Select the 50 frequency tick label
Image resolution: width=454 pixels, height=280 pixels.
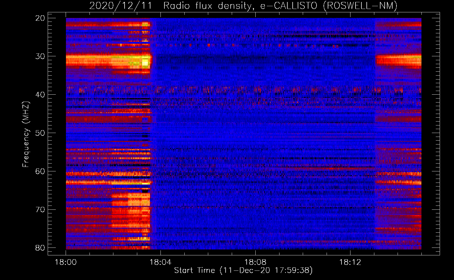[x=40, y=133]
